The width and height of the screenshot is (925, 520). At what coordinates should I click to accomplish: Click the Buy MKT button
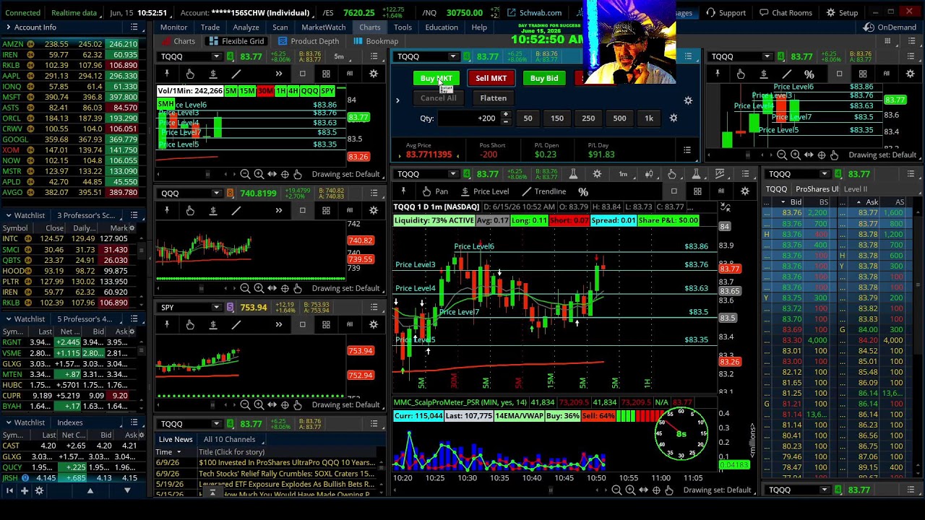click(x=436, y=78)
